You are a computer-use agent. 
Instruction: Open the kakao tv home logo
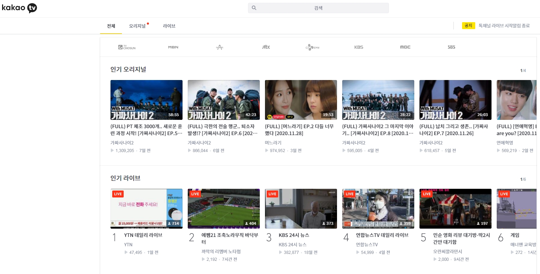[x=19, y=8]
